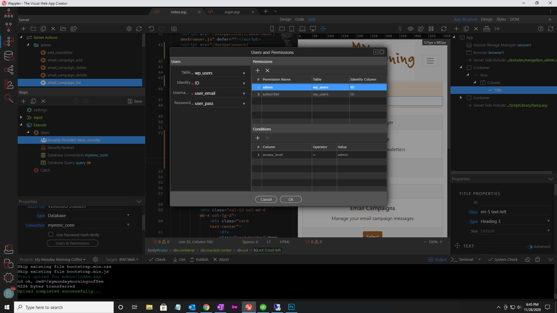
Task: Switch to the login.asp tab
Action: pyautogui.click(x=232, y=12)
